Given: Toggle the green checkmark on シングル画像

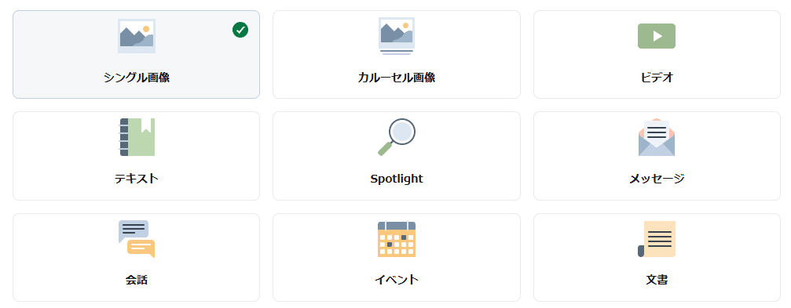Looking at the screenshot, I should pyautogui.click(x=240, y=31).
